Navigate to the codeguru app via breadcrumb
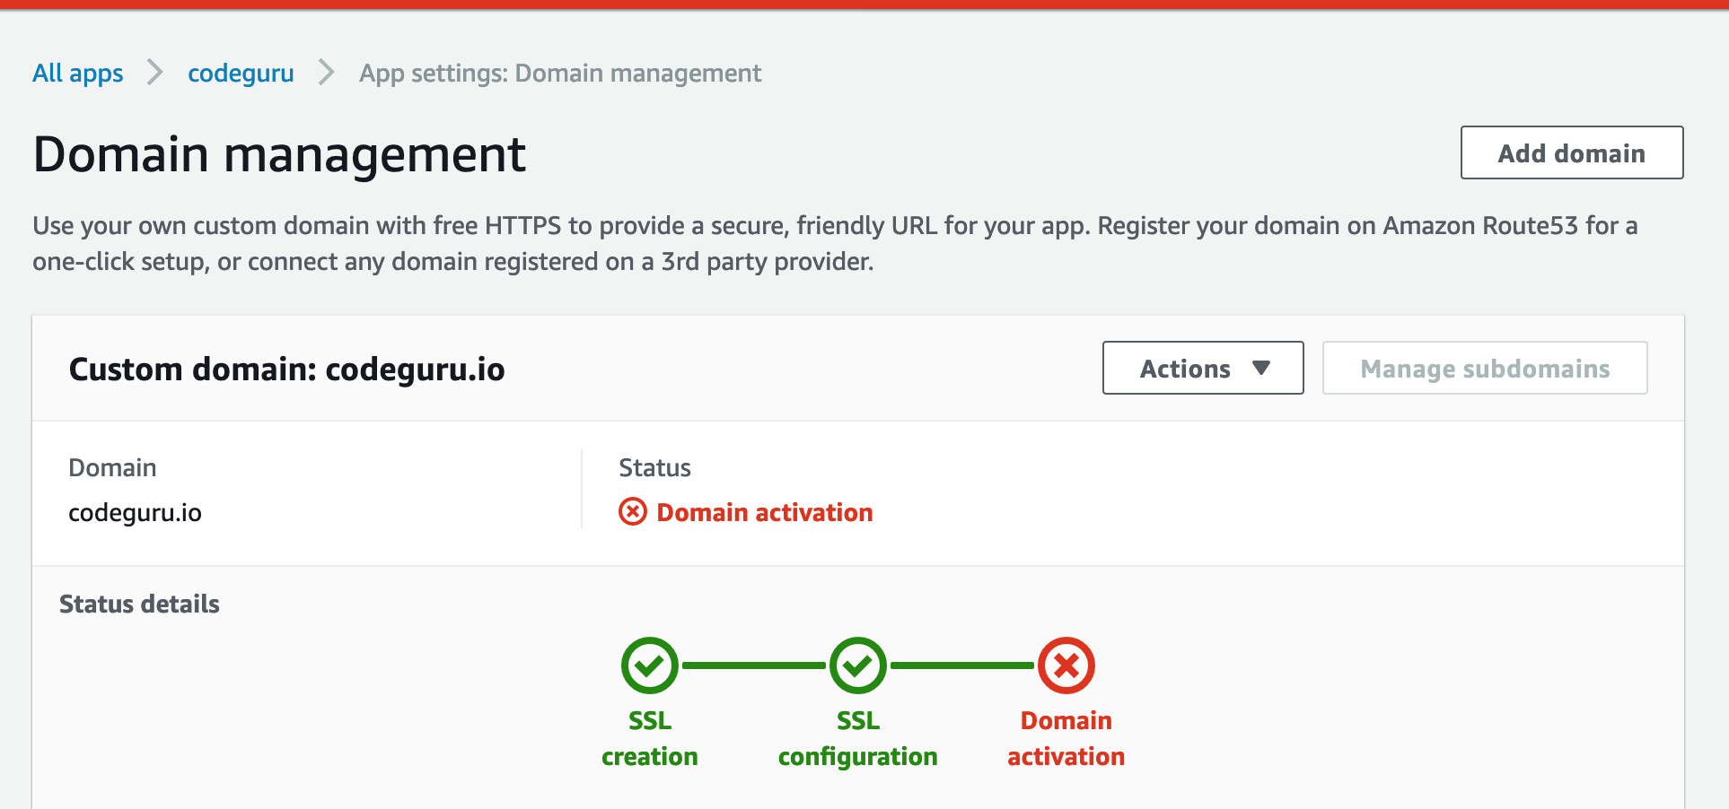Image resolution: width=1729 pixels, height=809 pixels. (x=240, y=73)
